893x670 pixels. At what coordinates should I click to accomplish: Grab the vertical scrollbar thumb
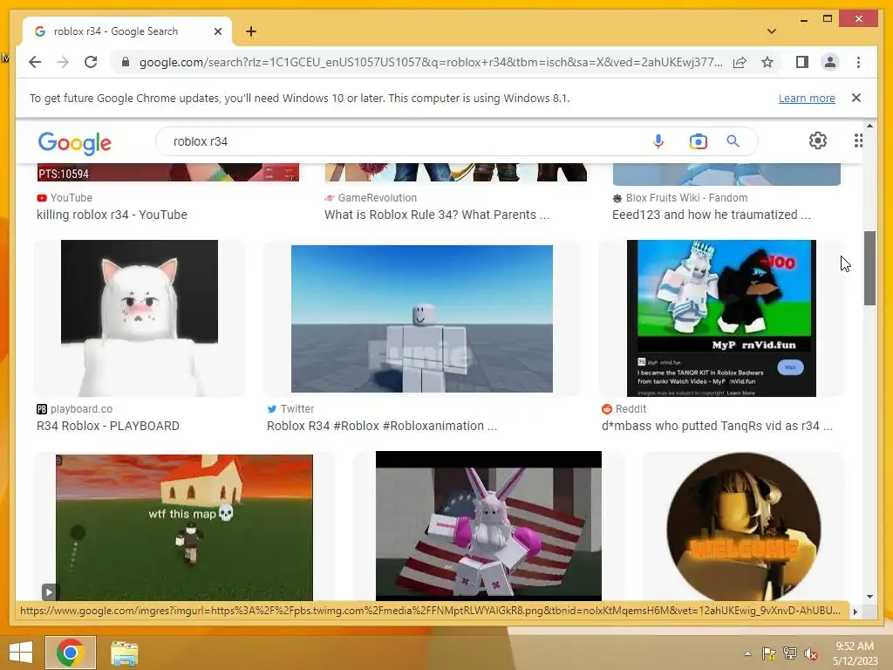coord(869,268)
